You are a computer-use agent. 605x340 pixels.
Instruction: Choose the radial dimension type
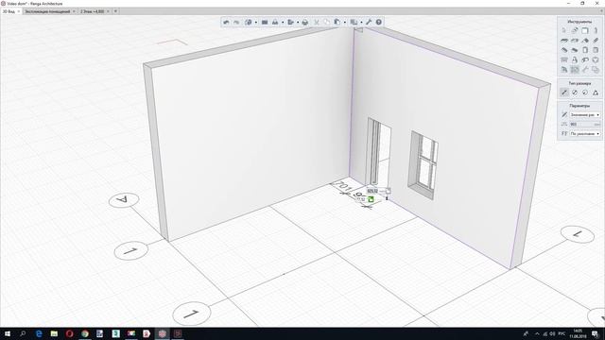[585, 93]
